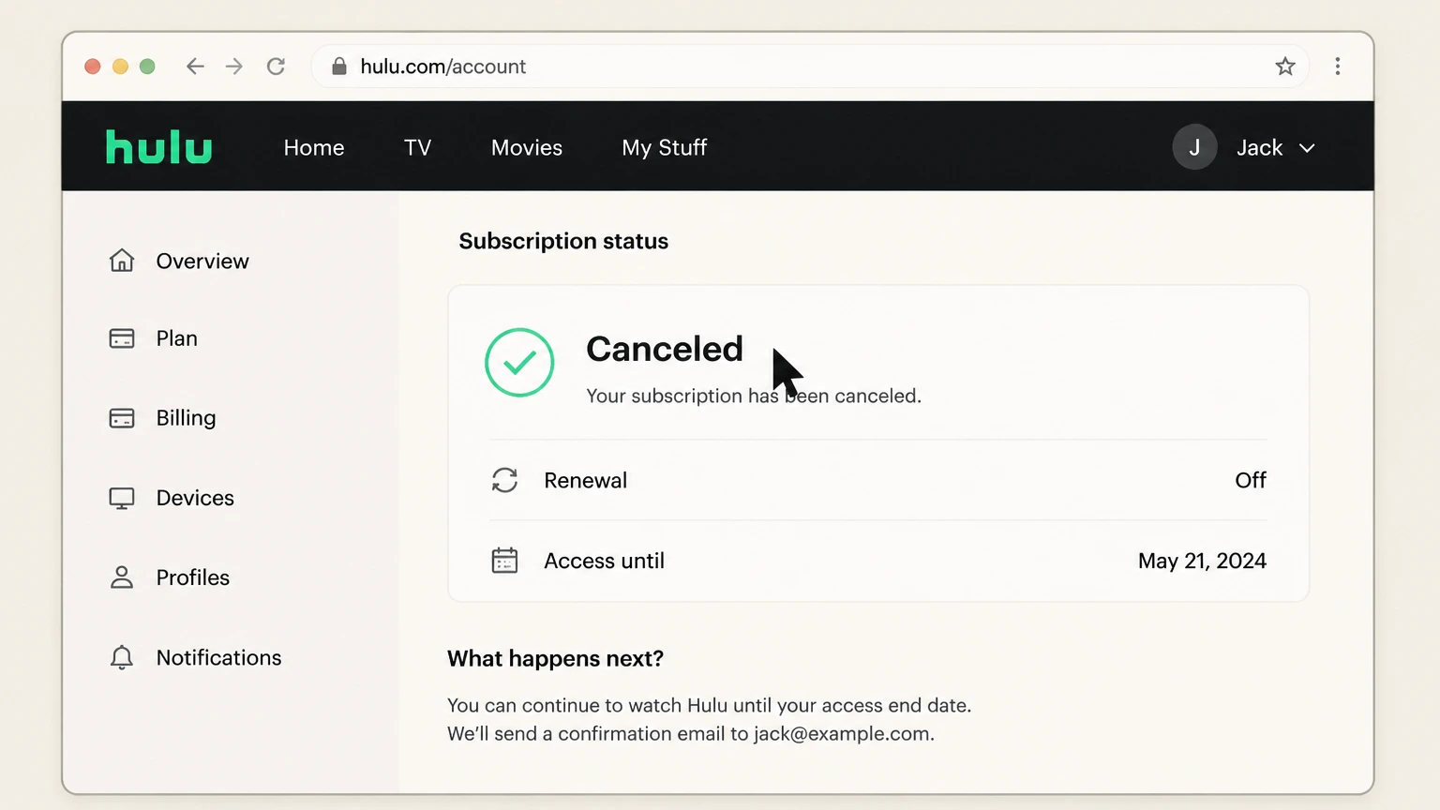The width and height of the screenshot is (1440, 810).
Task: Click the 'continue to watch Hulu' text line
Action: click(x=709, y=705)
